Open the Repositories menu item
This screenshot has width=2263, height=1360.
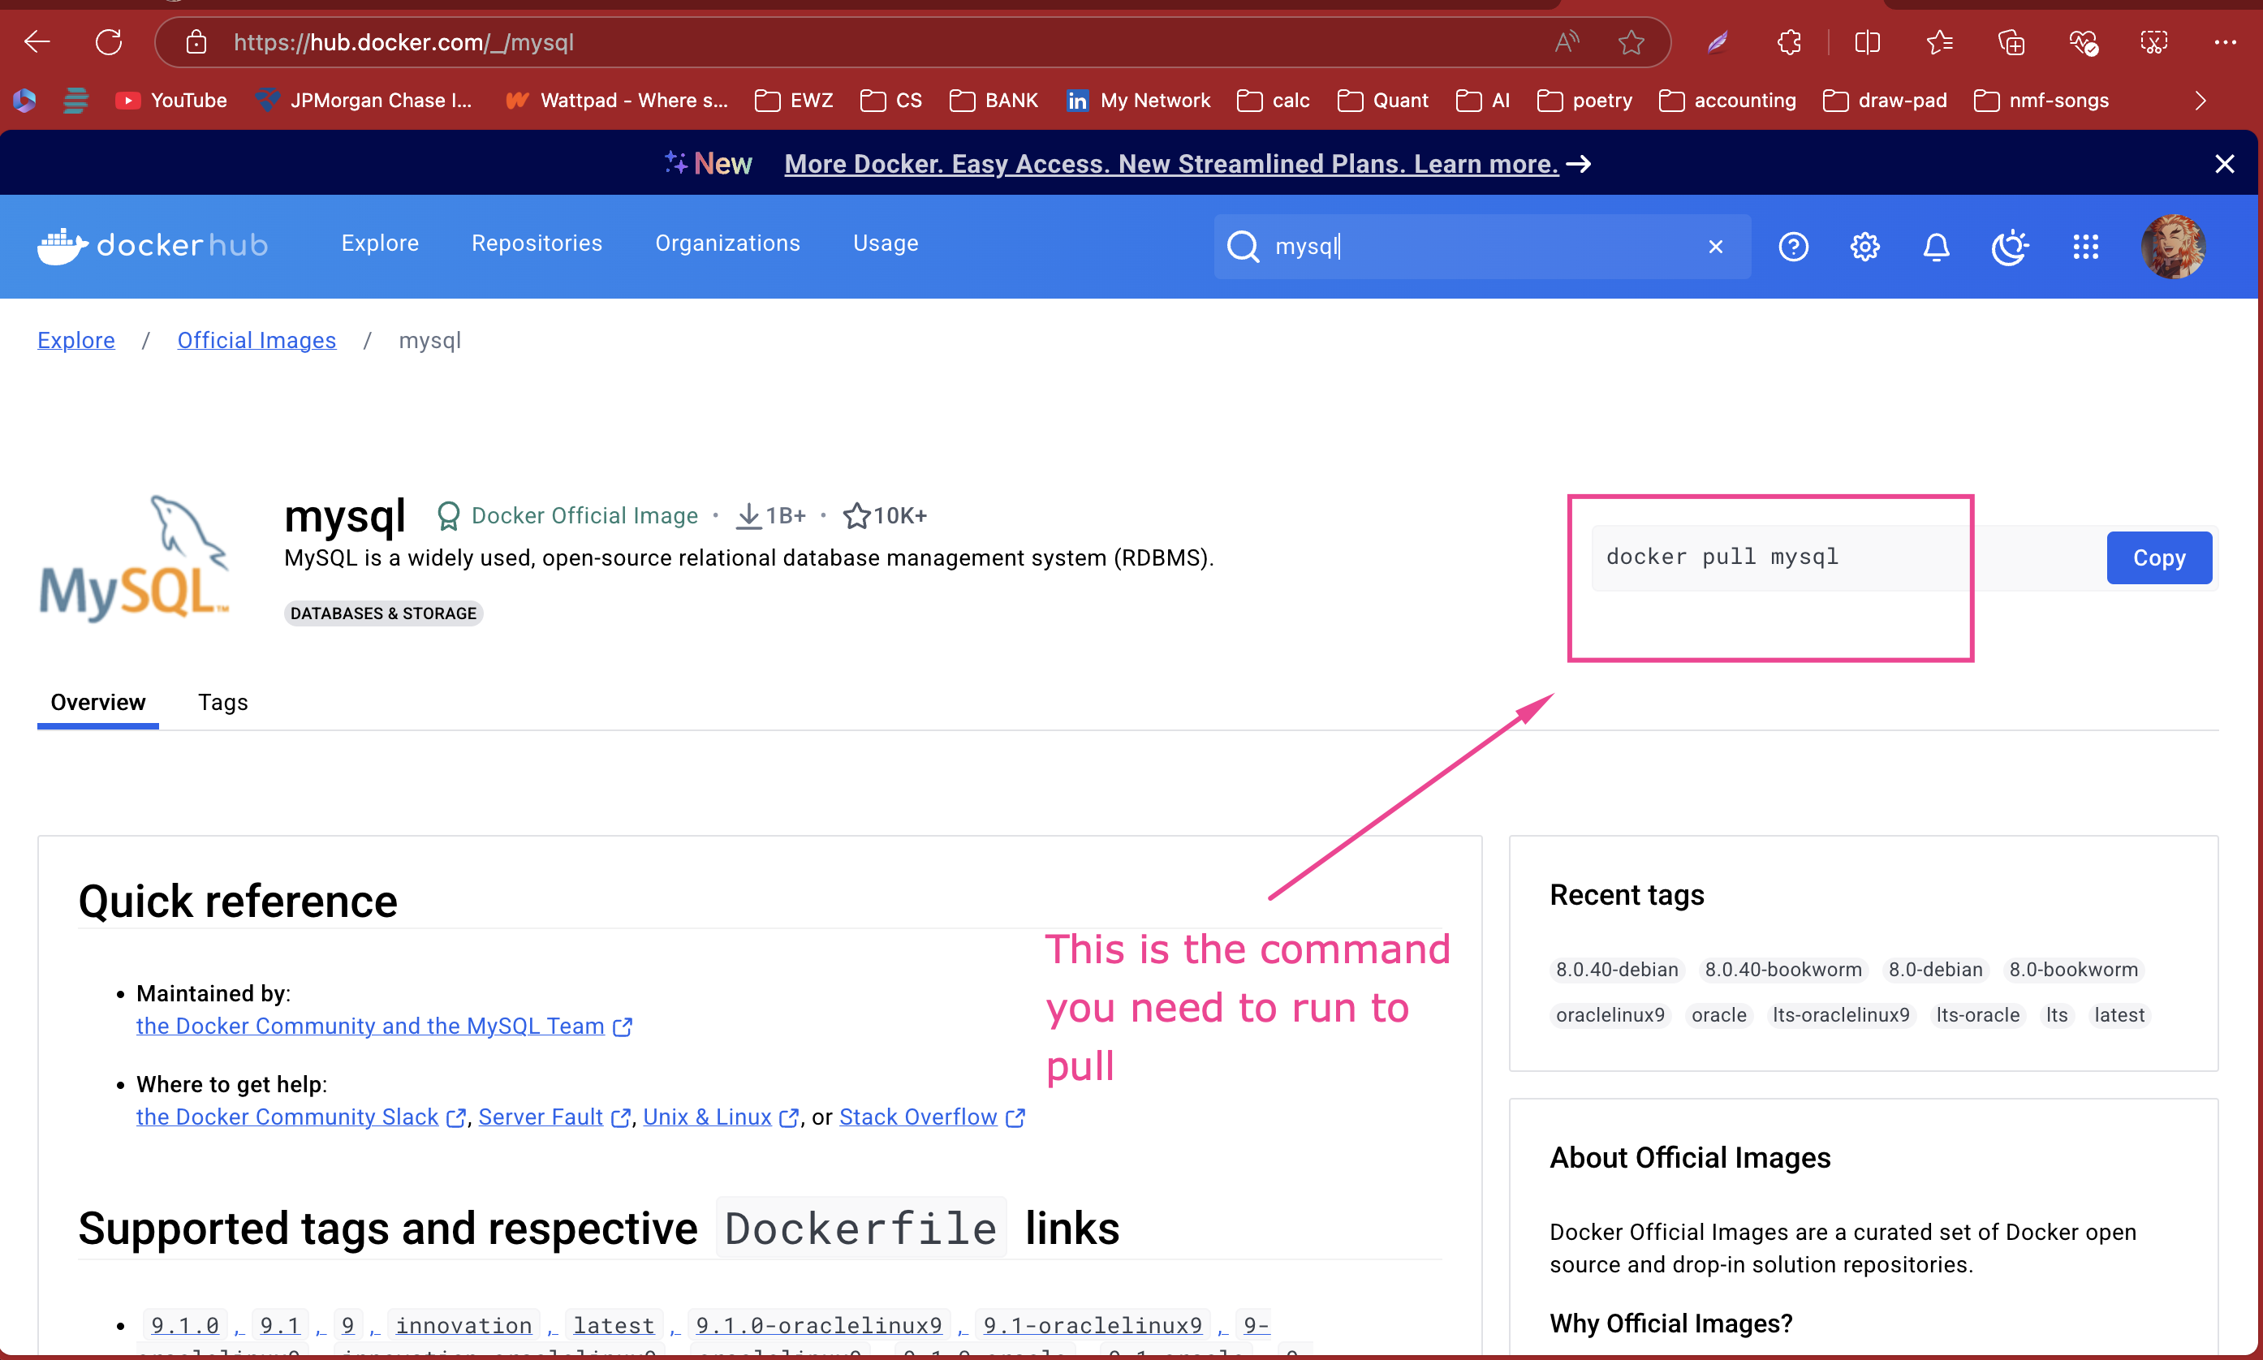[537, 243]
